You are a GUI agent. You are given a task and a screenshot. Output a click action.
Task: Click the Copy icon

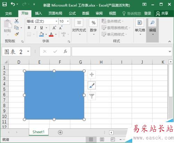pyautogui.click(x=16, y=28)
